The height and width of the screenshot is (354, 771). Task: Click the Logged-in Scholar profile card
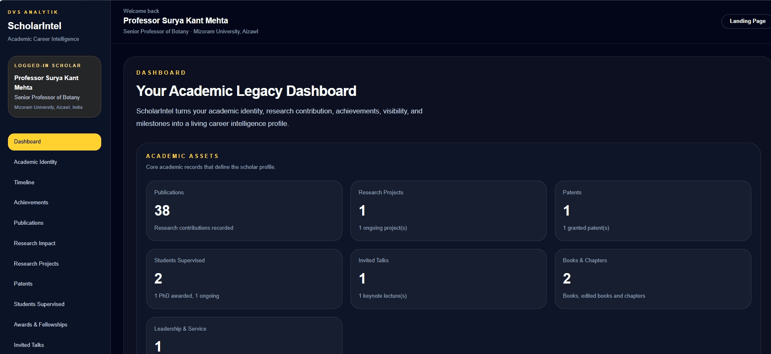tap(54, 87)
